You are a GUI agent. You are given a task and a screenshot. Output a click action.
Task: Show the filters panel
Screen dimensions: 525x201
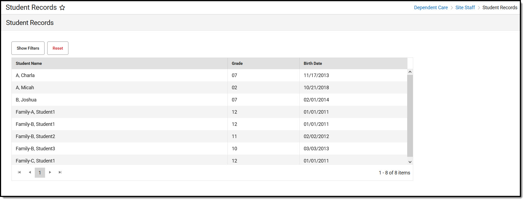click(x=28, y=48)
